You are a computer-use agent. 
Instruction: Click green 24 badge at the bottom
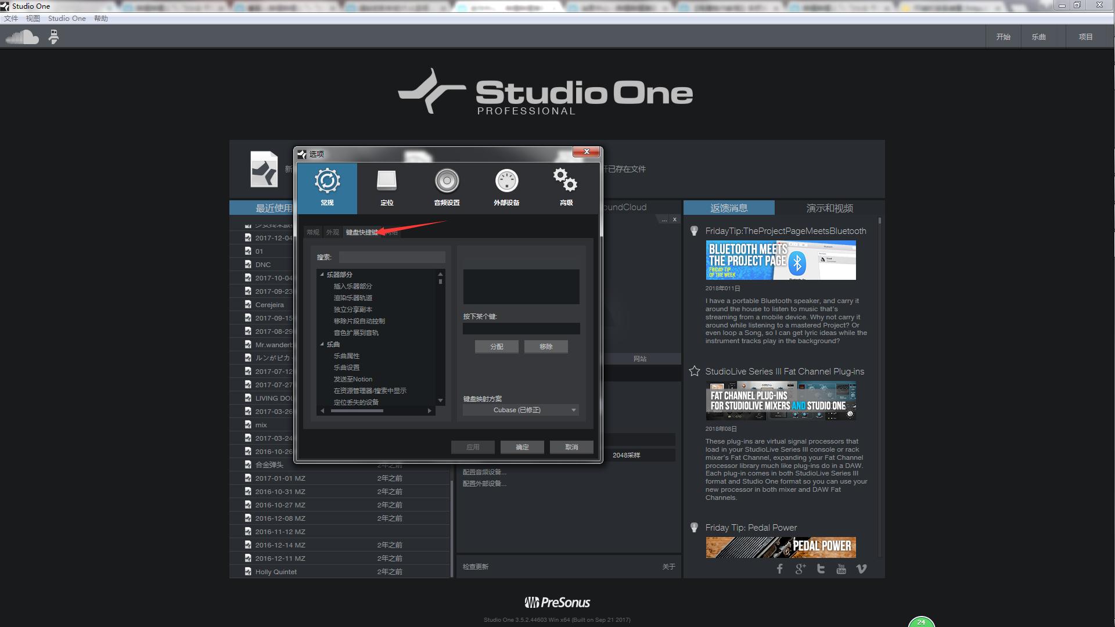(x=921, y=622)
